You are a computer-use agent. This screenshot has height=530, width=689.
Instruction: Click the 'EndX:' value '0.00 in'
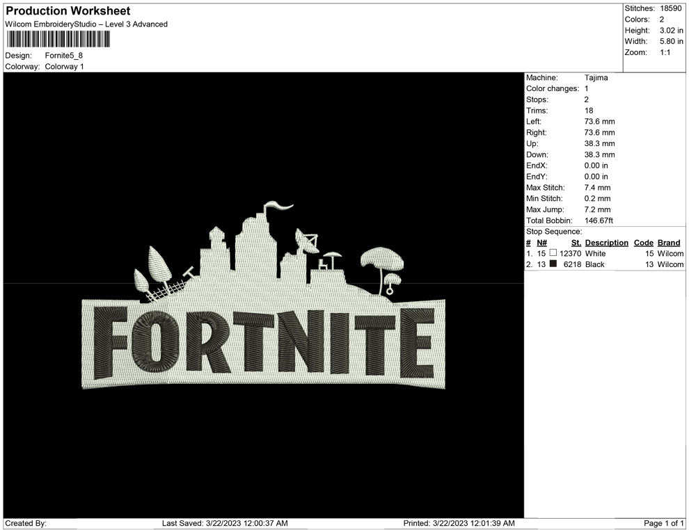(x=596, y=166)
